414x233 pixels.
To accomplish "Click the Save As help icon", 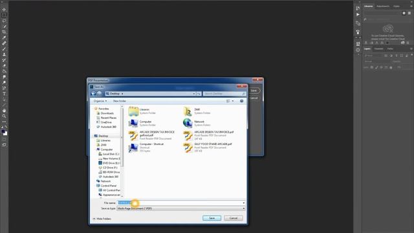I will pyautogui.click(x=241, y=101).
